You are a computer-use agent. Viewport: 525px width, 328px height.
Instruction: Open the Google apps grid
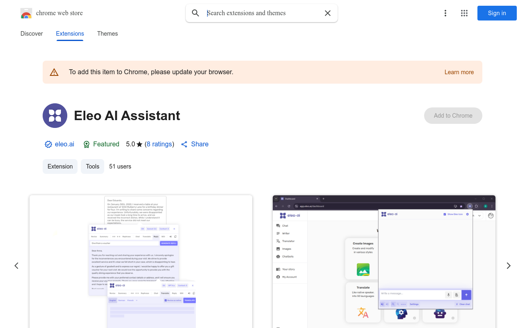point(464,13)
